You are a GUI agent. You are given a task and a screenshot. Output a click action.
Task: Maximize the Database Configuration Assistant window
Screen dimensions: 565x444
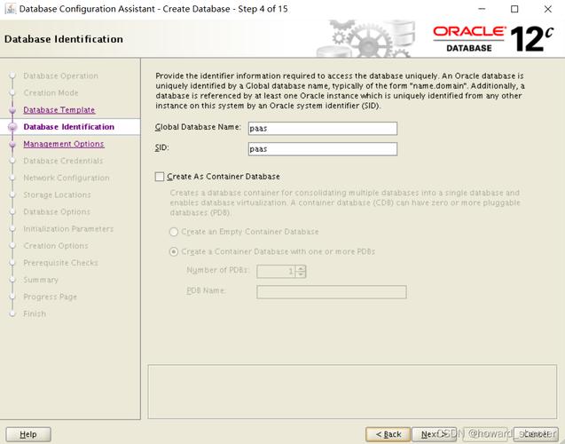coord(514,9)
